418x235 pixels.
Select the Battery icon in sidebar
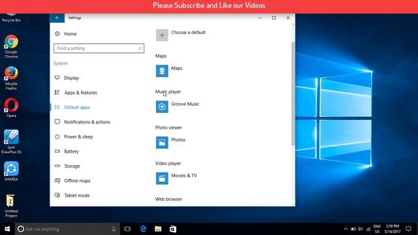57,151
